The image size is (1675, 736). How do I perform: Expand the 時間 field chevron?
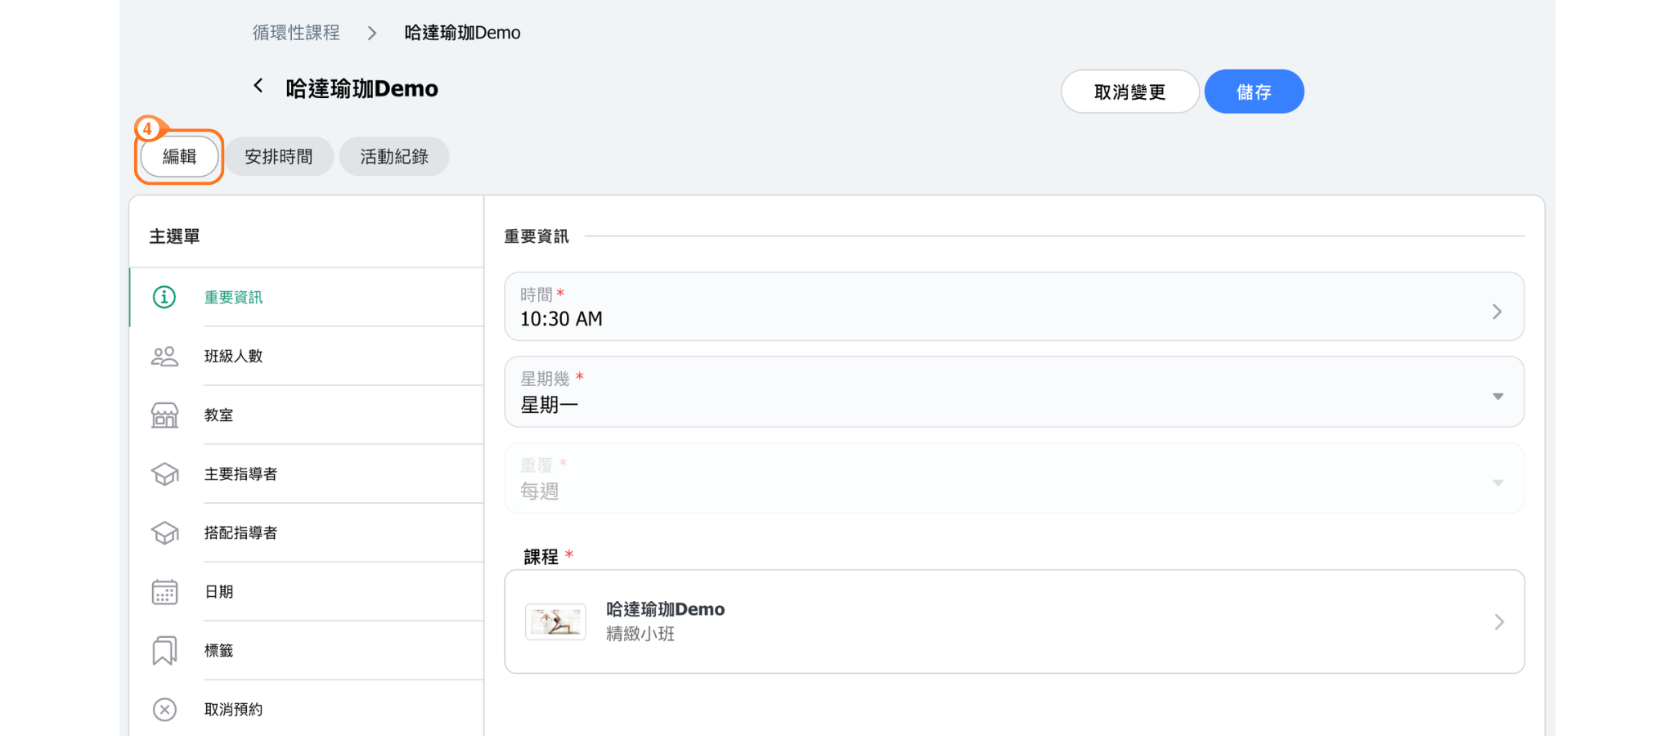1497,312
